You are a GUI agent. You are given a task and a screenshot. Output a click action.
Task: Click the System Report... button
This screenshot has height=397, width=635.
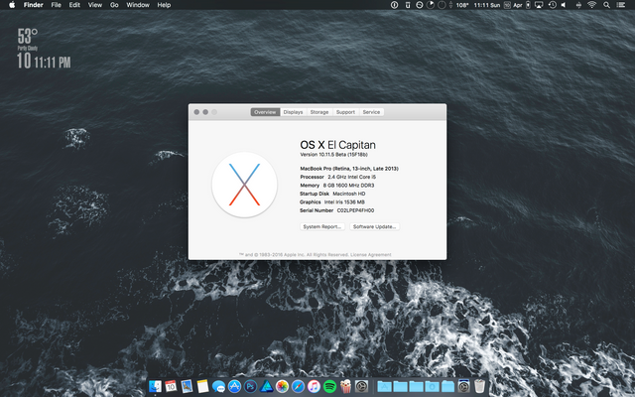coord(322,226)
